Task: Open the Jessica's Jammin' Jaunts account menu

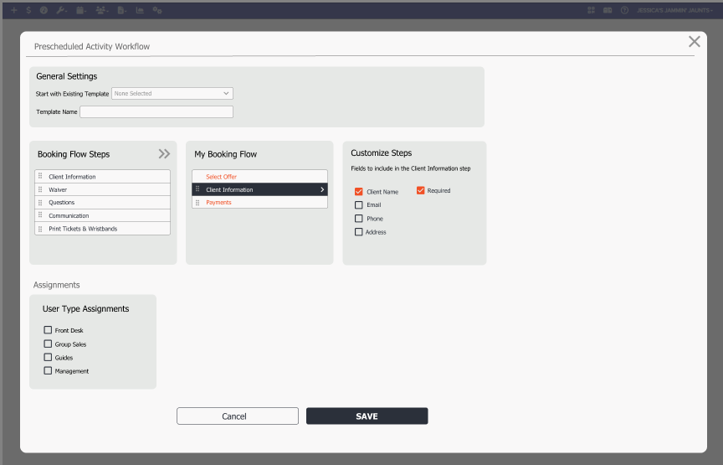Action: point(674,10)
